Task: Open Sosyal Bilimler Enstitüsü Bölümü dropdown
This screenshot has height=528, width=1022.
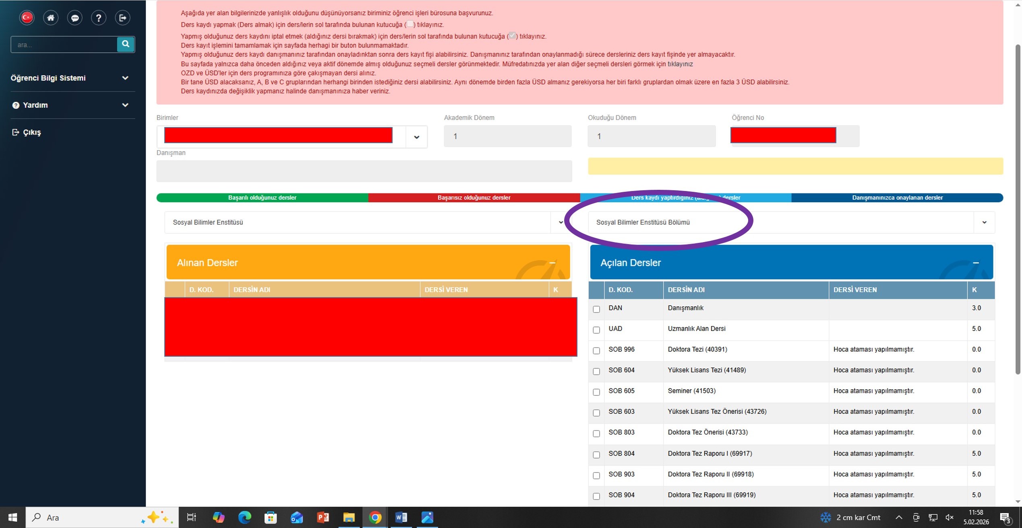Action: click(984, 222)
